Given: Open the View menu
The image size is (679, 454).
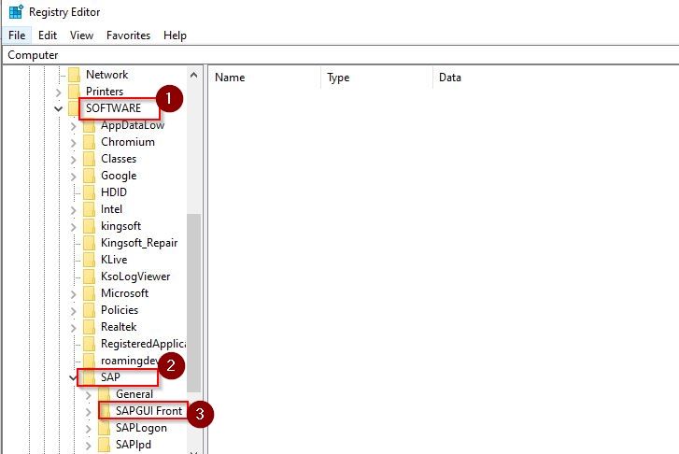Looking at the screenshot, I should click(81, 35).
